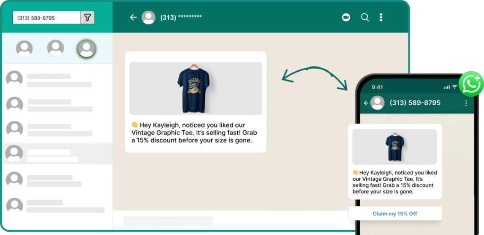Open the last conversation in the chat list
The image size is (484, 235).
tap(57, 206)
